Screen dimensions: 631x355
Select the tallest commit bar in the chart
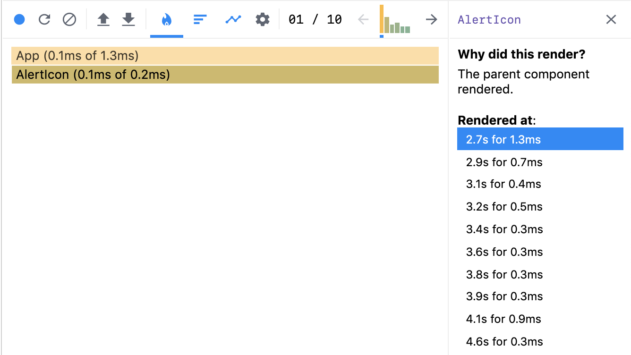[x=381, y=19]
